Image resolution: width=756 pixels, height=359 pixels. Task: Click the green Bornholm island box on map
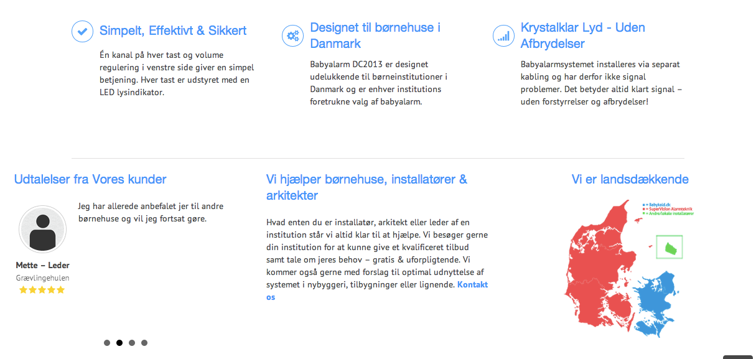click(x=669, y=247)
